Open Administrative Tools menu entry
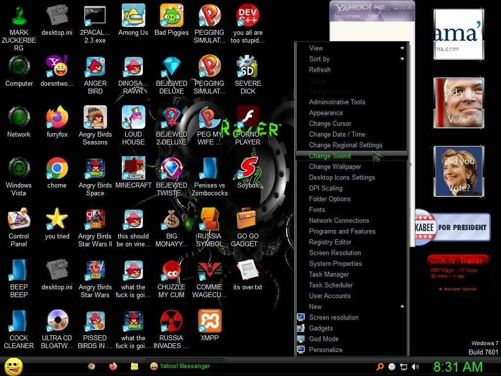Viewport: 501px width, 376px height. (x=352, y=102)
